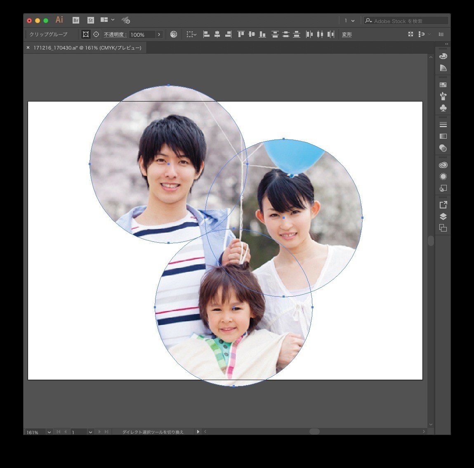Screen dimensions: 474x468
Task: Open the Layers panel
Action: tap(443, 216)
